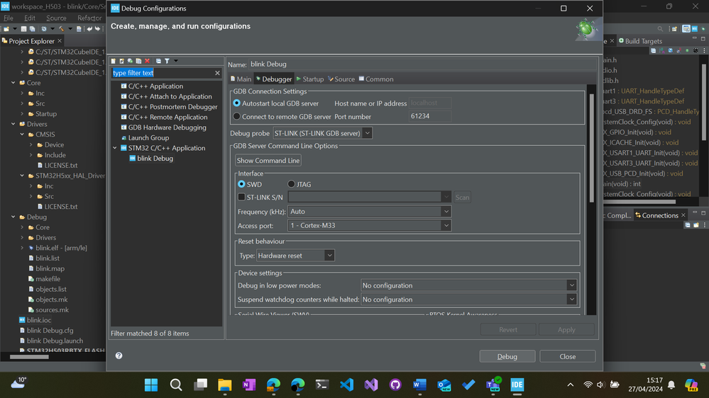Collapse all configurations in the tree

(x=158, y=61)
